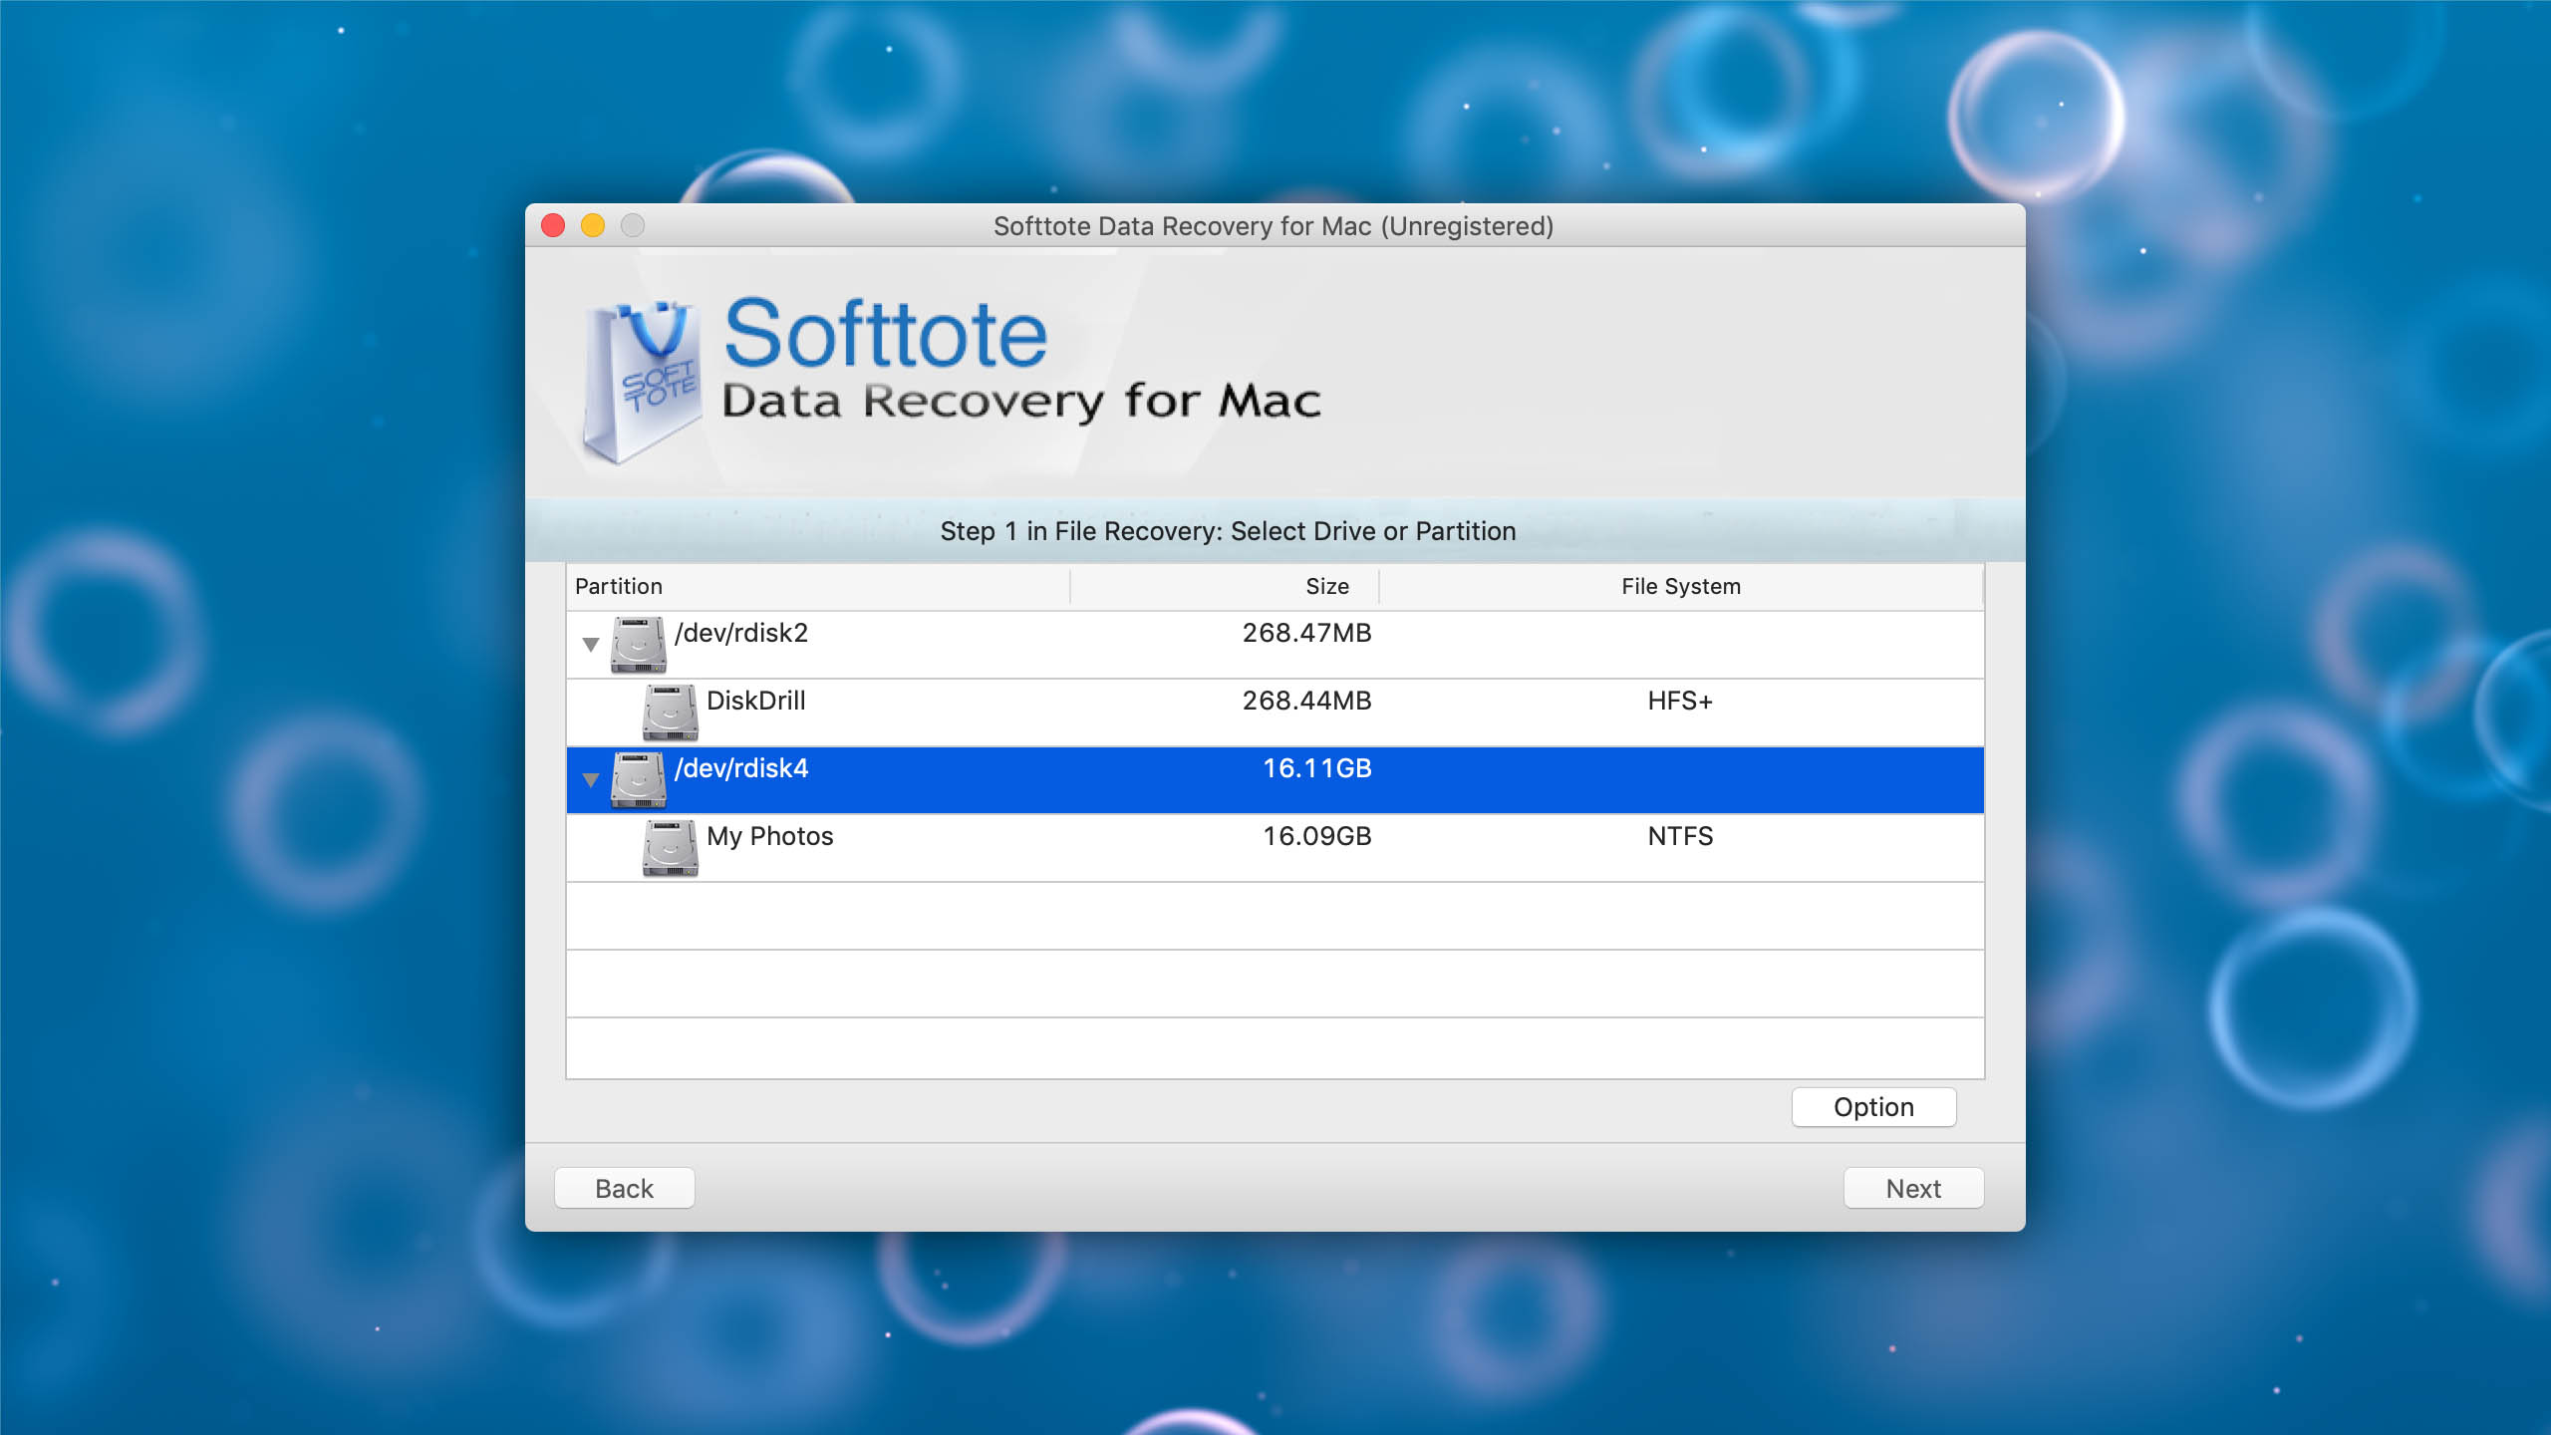Select the /dev/rdisk4 drive name
The width and height of the screenshot is (2551, 1435).
pyautogui.click(x=741, y=768)
